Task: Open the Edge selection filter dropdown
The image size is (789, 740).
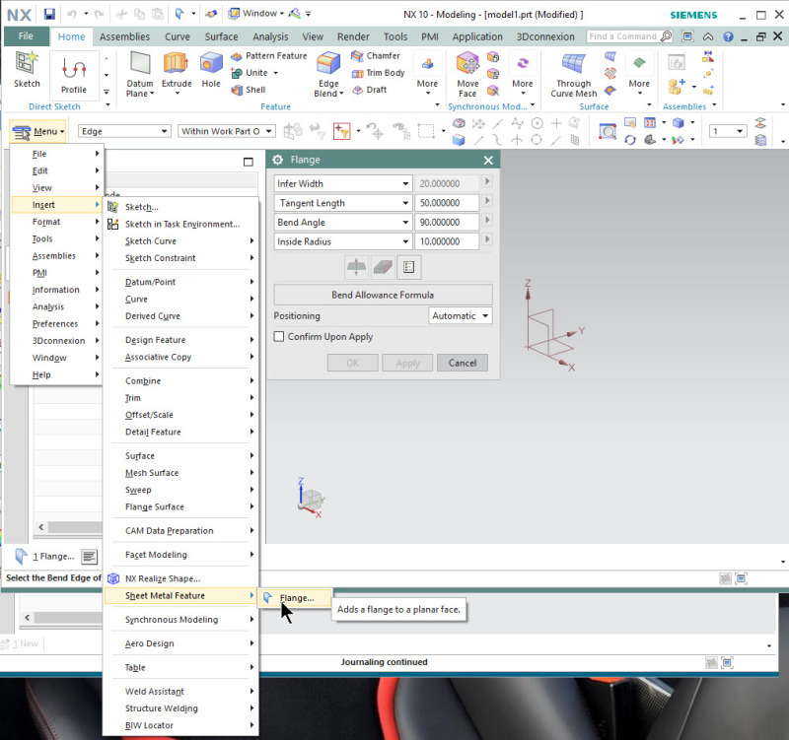Action: tap(124, 131)
